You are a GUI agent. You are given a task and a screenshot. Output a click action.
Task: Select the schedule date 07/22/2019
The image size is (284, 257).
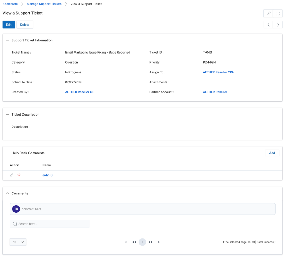tap(73, 82)
